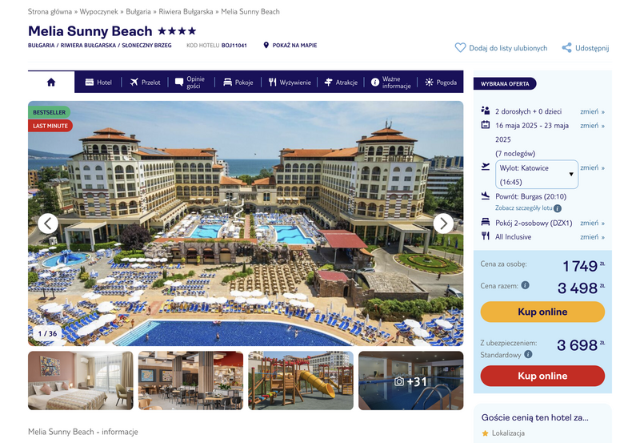Click Riwiera Bułgarska in breadcrumb
The image size is (640, 443).
pos(186,12)
